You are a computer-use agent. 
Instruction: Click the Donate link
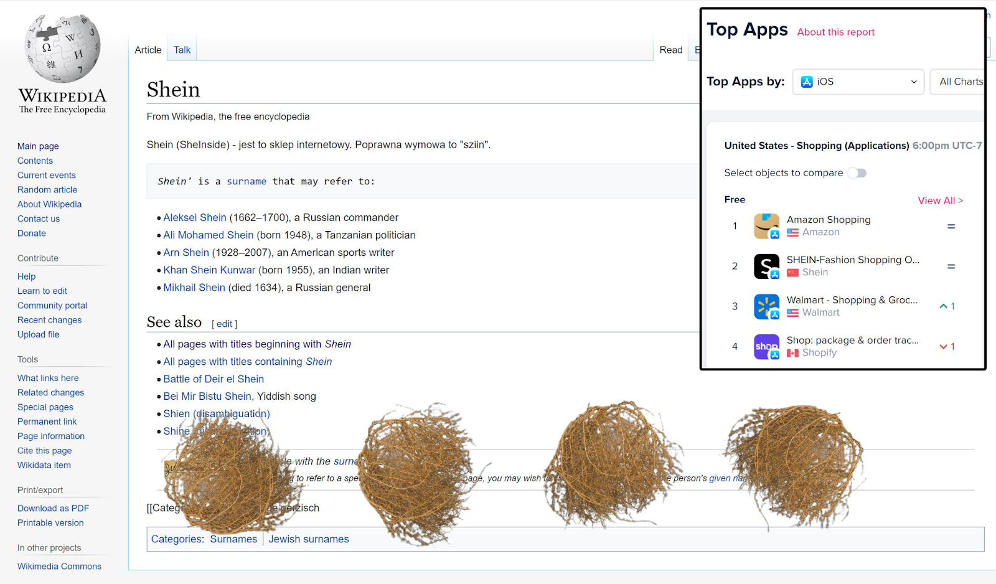(32, 233)
